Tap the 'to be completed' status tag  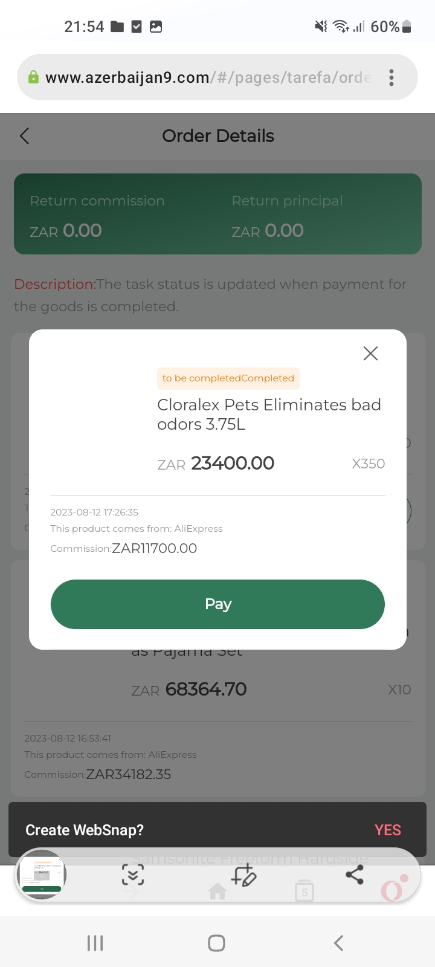(x=228, y=378)
